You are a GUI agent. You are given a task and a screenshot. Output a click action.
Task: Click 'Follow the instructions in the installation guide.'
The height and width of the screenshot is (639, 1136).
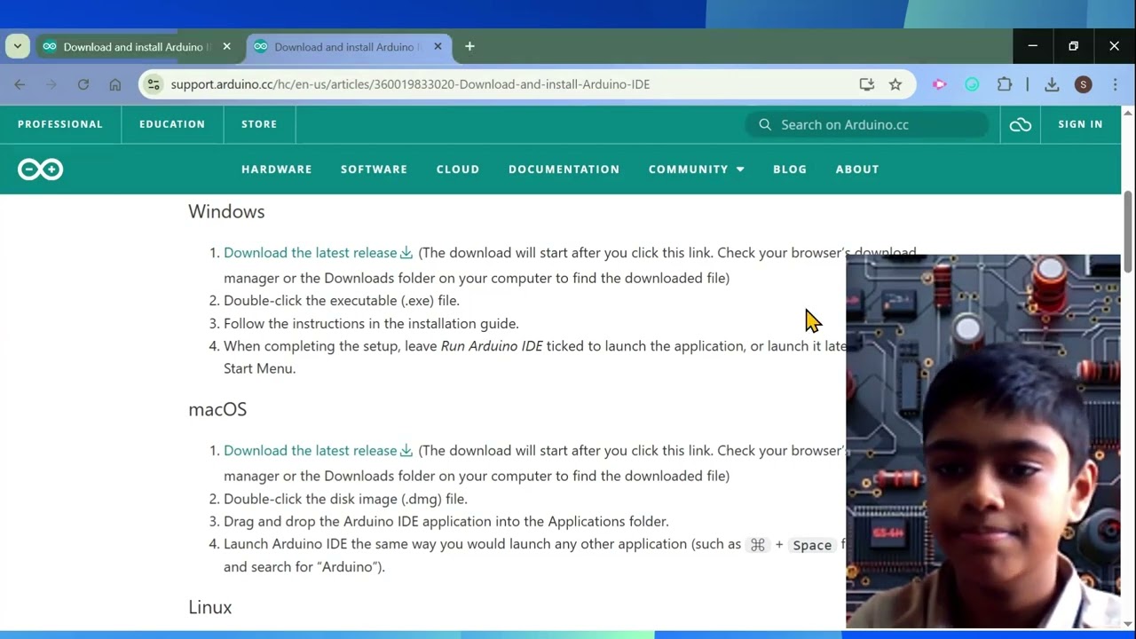pos(371,324)
